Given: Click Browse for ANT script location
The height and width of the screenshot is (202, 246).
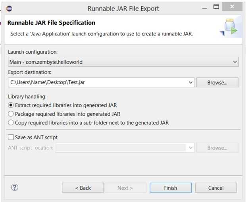Looking at the screenshot, I should point(217,148).
